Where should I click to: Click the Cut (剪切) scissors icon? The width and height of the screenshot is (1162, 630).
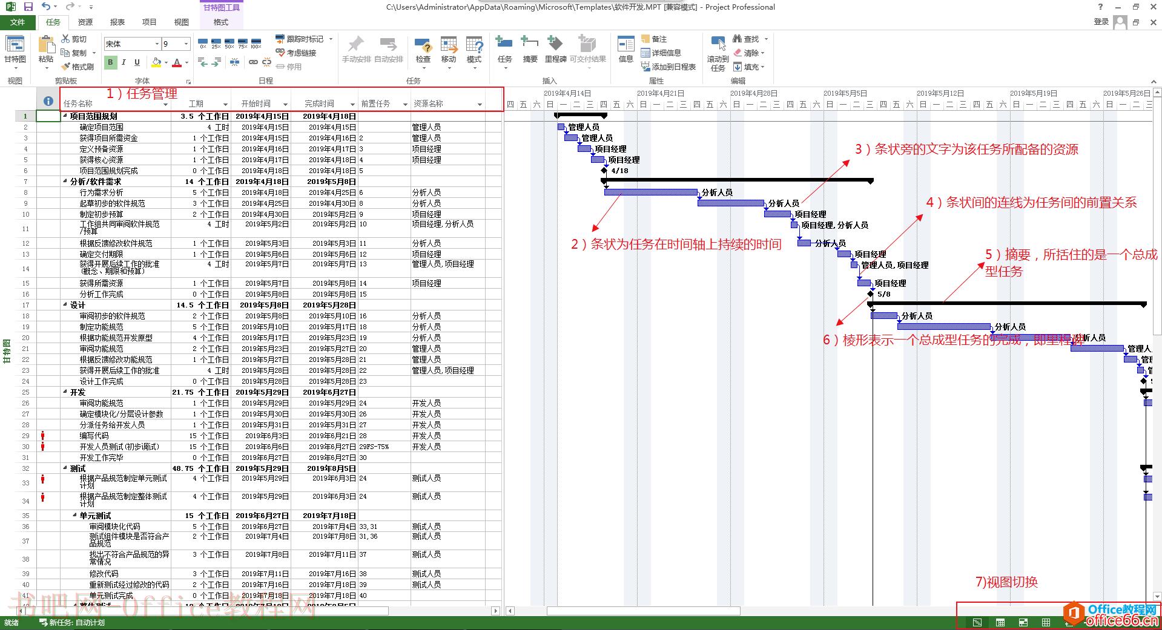pos(65,39)
